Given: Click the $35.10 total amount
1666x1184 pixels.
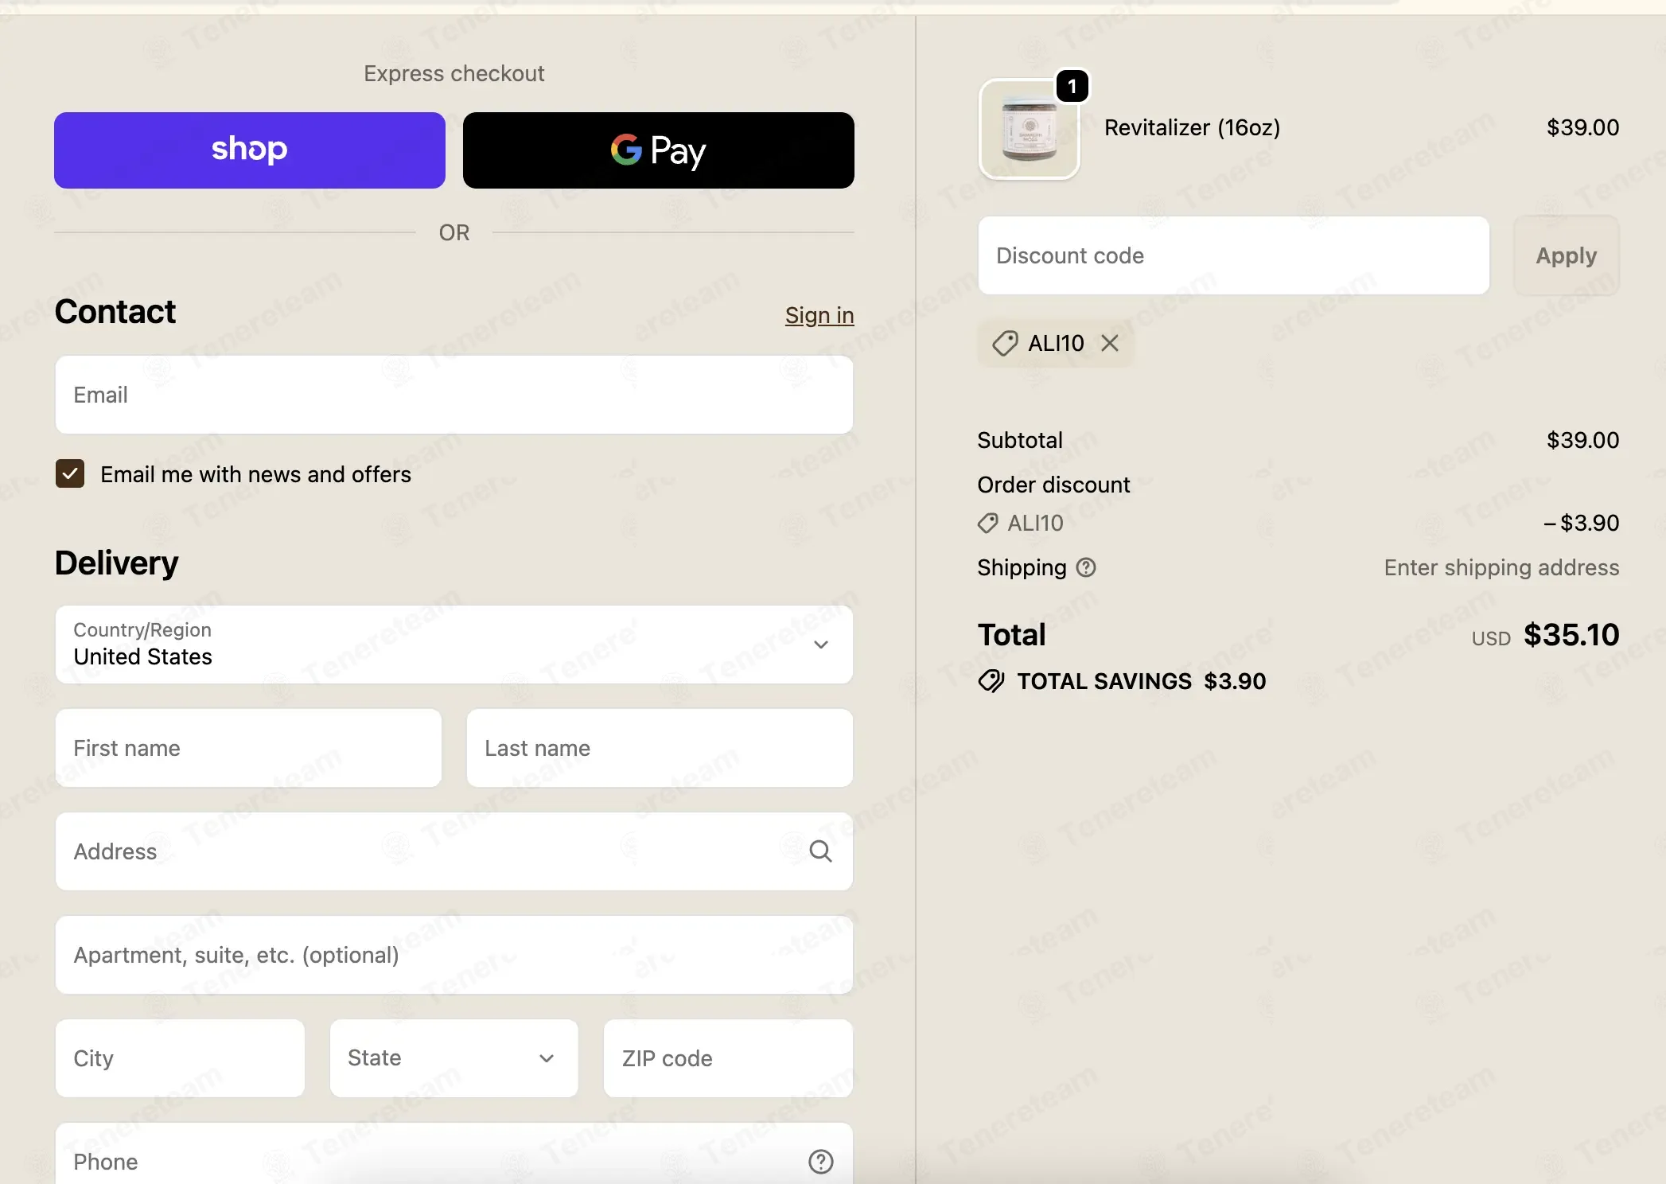Looking at the screenshot, I should (x=1571, y=634).
